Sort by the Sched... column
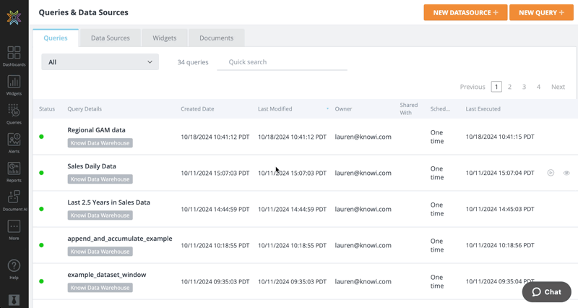The image size is (578, 308). point(440,109)
